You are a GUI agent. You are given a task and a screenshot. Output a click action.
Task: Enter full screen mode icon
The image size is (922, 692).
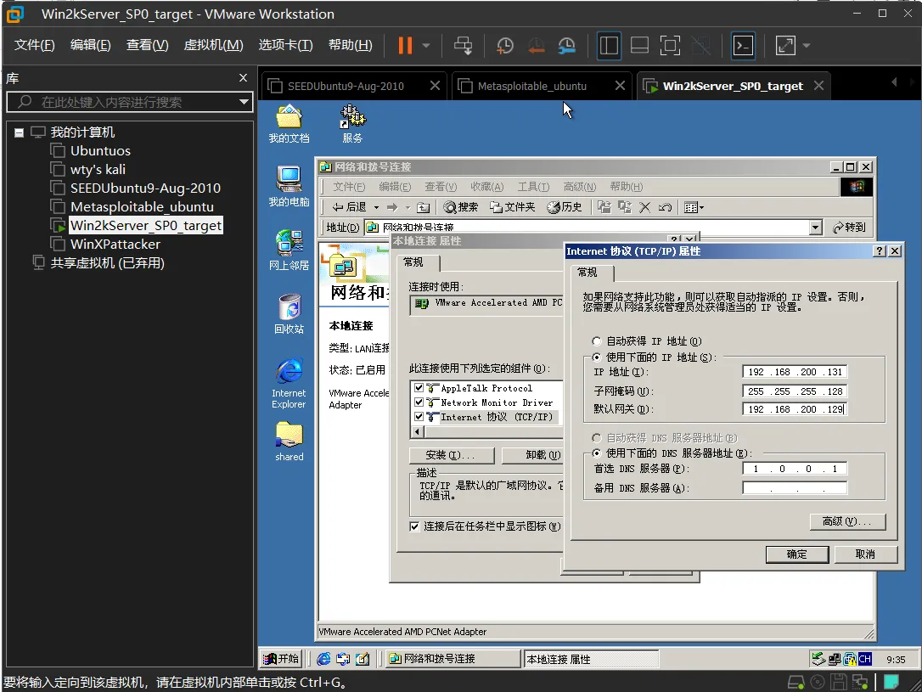671,45
